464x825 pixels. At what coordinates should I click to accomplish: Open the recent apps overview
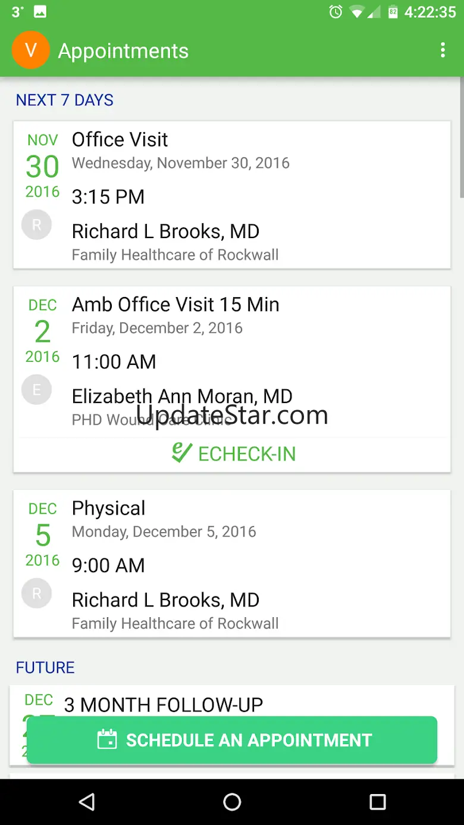377,802
